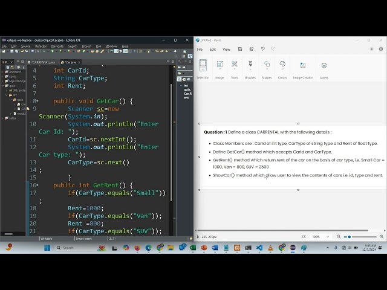Click Save icon in Paint
Viewport: 387px width, 290px height.
coord(240,49)
